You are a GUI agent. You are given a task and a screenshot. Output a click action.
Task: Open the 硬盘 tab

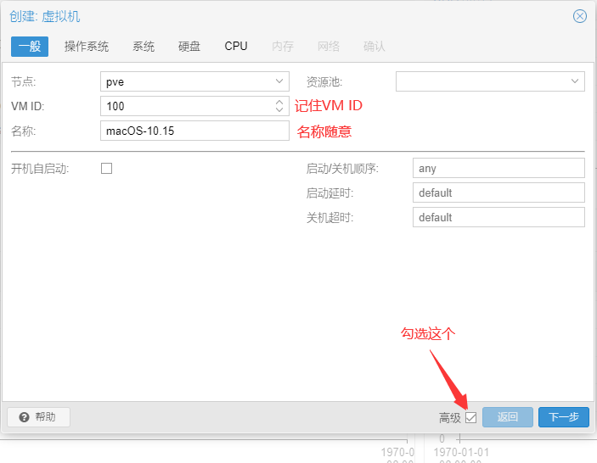pyautogui.click(x=189, y=47)
